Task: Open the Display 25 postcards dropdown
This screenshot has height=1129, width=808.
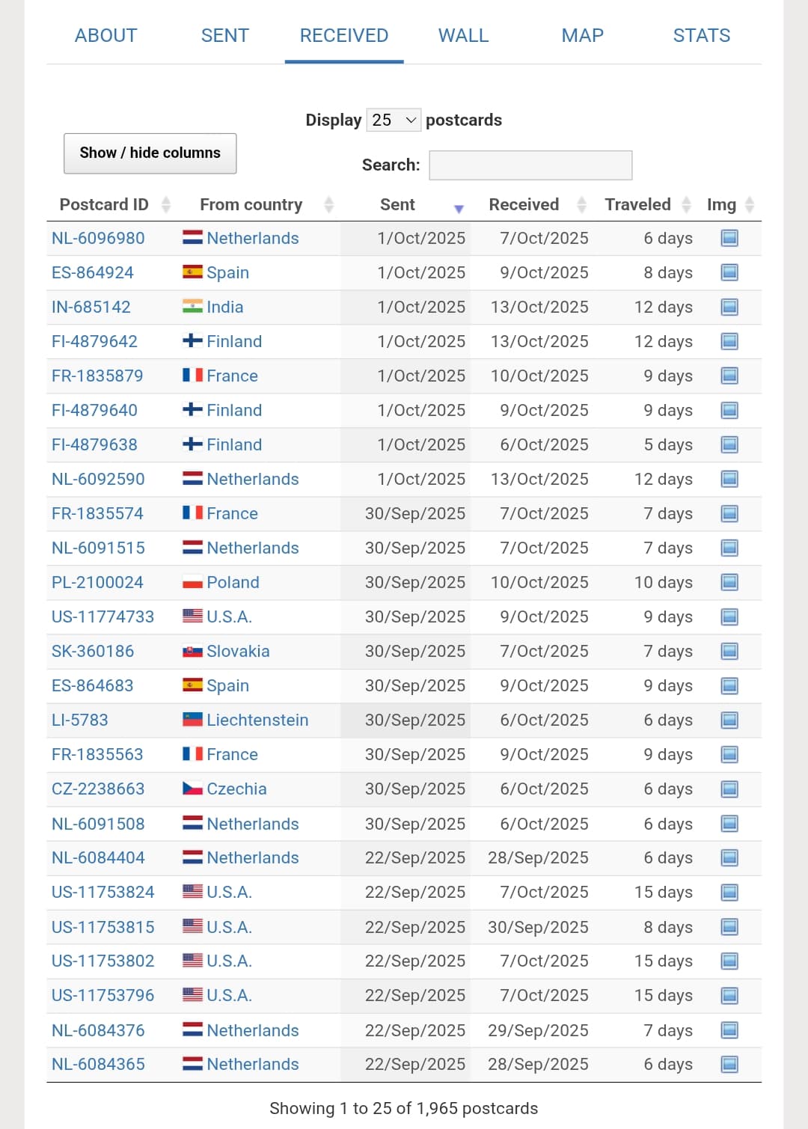Action: pyautogui.click(x=394, y=120)
